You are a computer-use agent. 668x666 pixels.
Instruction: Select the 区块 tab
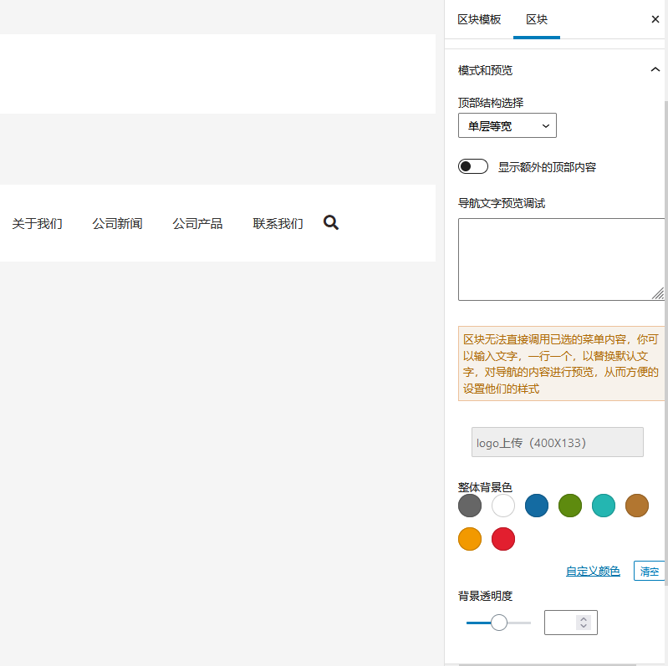537,19
